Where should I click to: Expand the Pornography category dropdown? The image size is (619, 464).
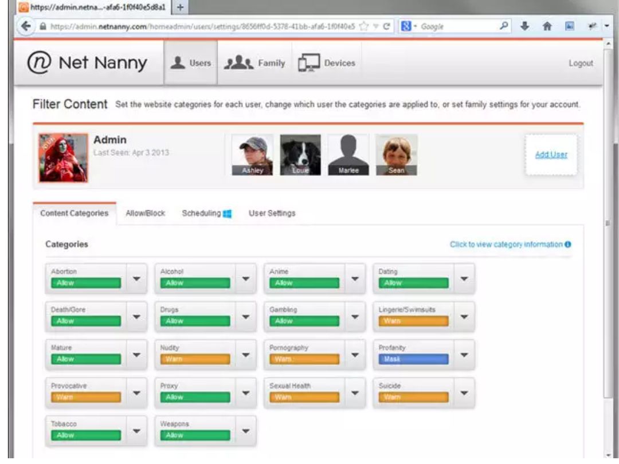pyautogui.click(x=355, y=355)
